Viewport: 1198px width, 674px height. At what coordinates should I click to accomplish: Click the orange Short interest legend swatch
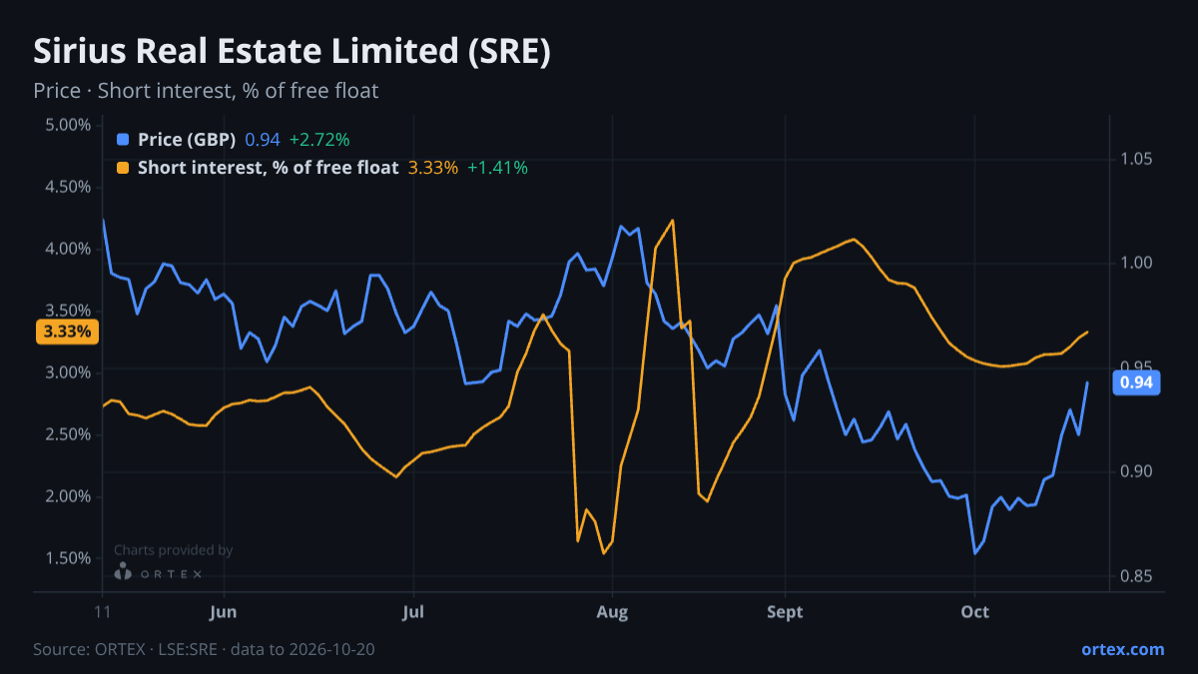[x=123, y=168]
